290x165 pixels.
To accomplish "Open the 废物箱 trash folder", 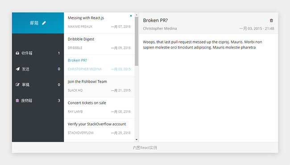I will tap(38, 101).
